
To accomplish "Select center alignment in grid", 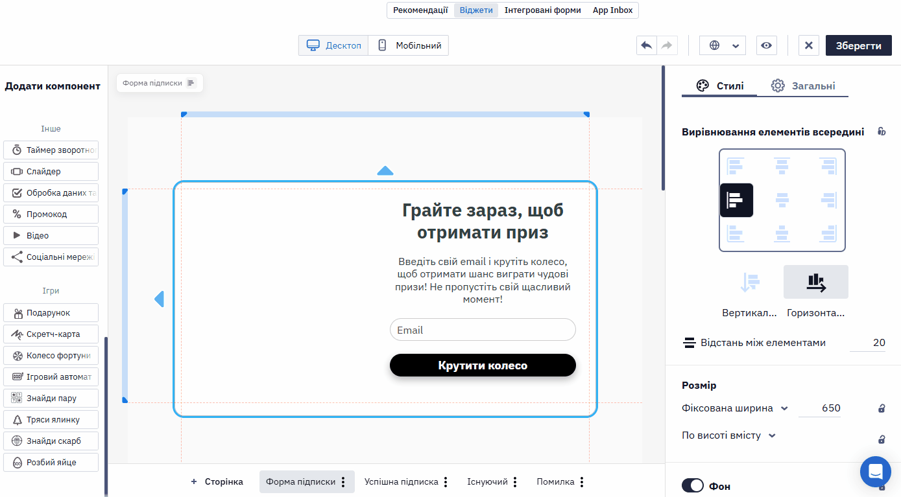I will [782, 200].
